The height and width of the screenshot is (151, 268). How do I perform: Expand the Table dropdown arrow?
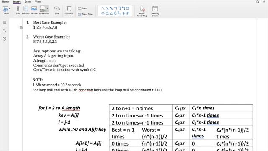(x=10, y=9)
